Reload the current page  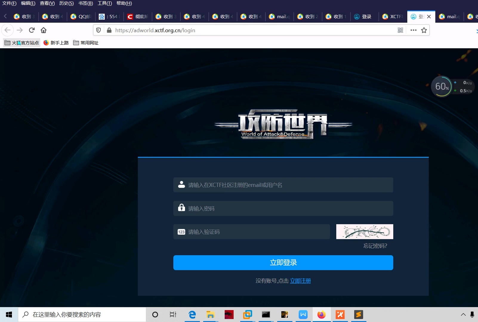[x=32, y=30]
